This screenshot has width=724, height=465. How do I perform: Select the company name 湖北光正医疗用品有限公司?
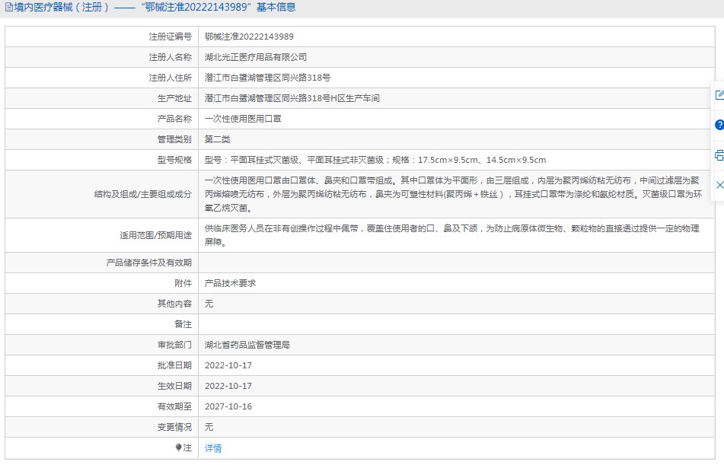click(x=256, y=57)
